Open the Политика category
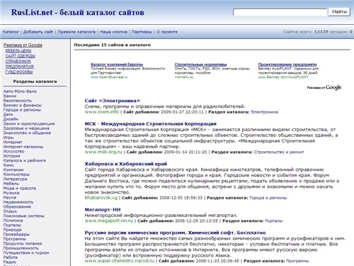 point(13,221)
